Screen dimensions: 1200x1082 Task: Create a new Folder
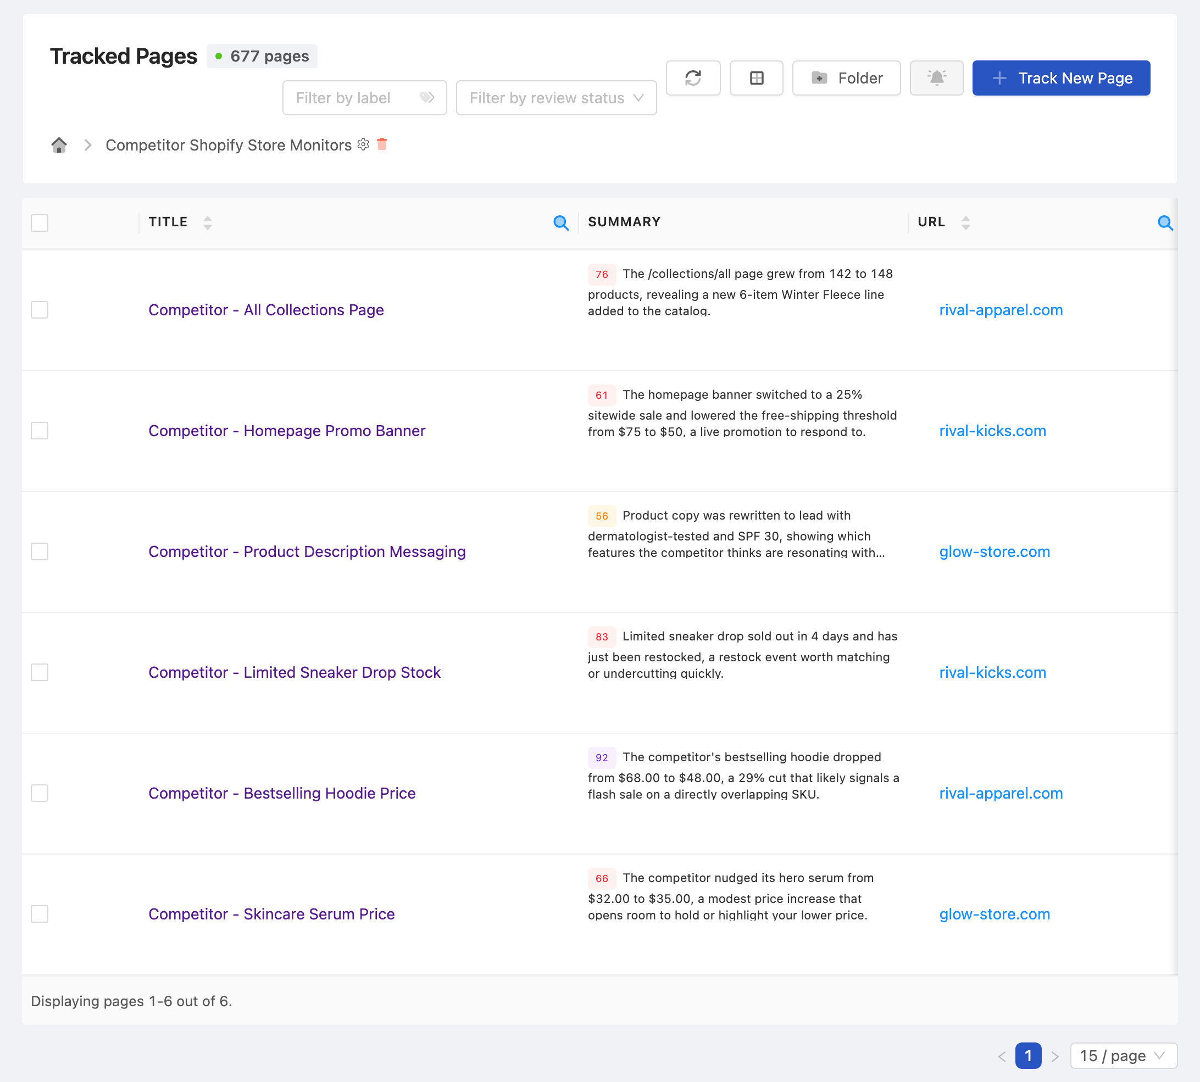click(x=846, y=78)
